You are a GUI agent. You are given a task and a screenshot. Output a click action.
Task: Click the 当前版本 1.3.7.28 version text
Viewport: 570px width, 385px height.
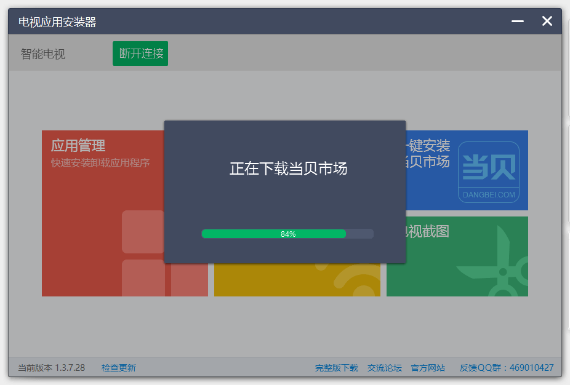tap(52, 368)
